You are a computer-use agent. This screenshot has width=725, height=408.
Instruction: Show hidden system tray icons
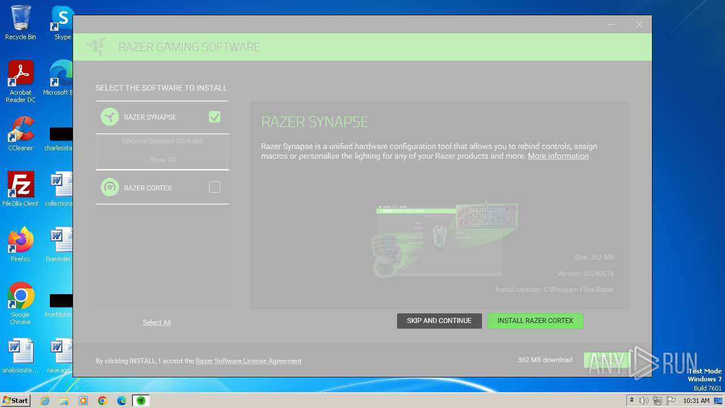pos(632,401)
